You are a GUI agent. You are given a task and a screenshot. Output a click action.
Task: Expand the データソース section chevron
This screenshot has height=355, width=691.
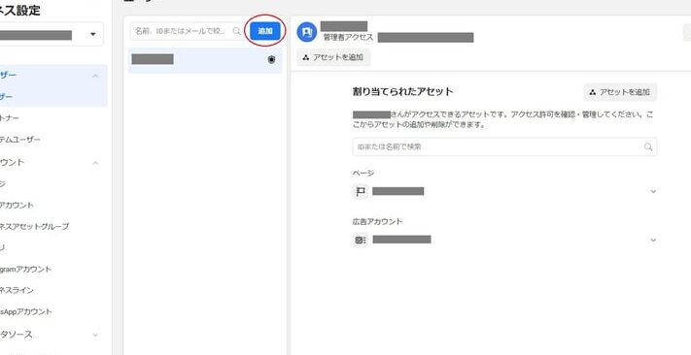point(95,336)
